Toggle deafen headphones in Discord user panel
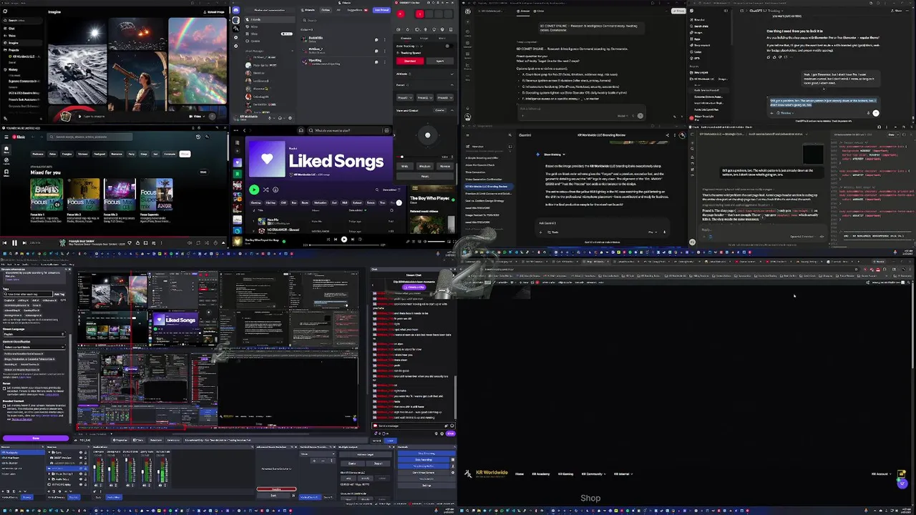916x515 pixels. click(280, 118)
